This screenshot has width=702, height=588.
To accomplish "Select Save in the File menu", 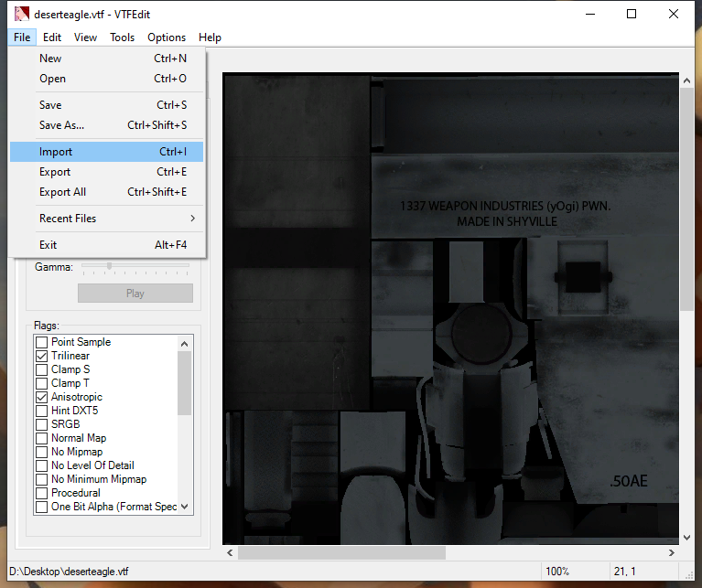I will (x=106, y=105).
